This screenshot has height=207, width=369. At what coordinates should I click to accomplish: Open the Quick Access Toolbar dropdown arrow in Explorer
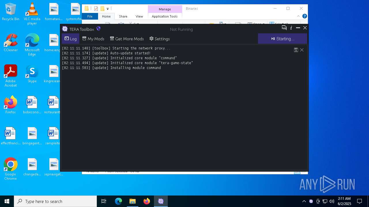click(x=108, y=9)
